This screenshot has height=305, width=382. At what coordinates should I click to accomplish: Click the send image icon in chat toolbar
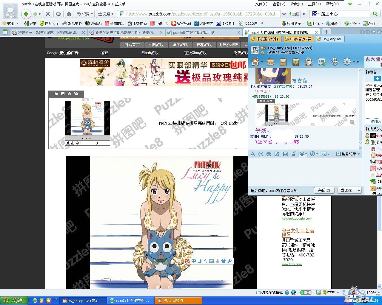coord(286,154)
